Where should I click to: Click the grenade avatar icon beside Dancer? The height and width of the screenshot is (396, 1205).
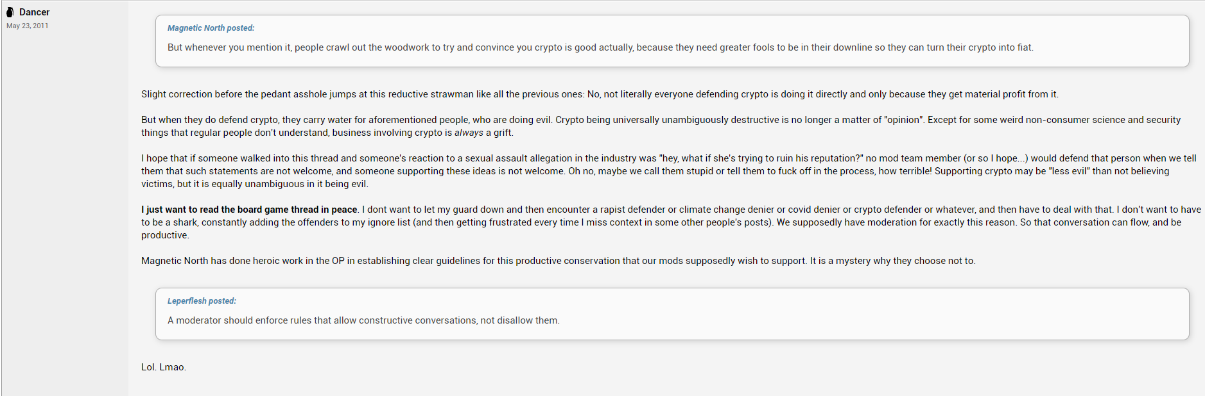coord(10,12)
